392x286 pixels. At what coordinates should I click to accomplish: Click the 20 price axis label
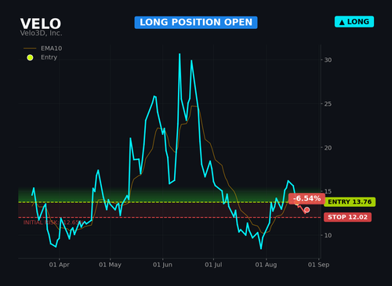(328, 147)
